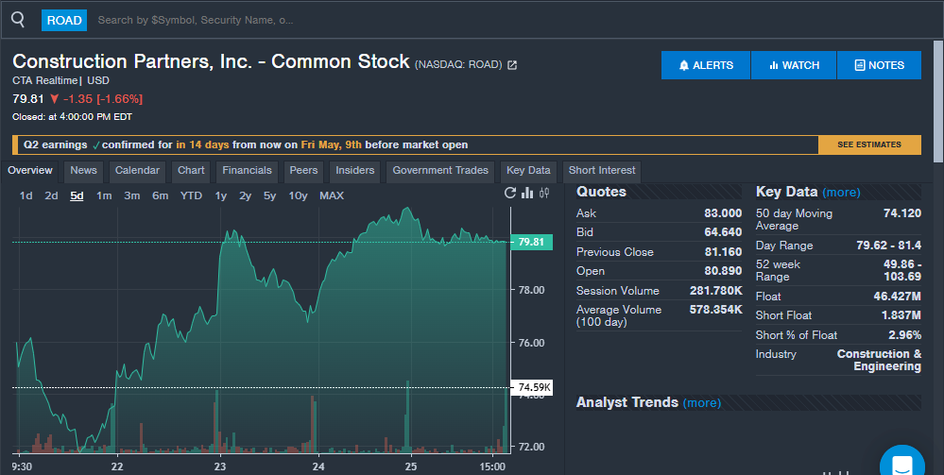
Task: Open the Peers tab
Action: click(x=303, y=170)
